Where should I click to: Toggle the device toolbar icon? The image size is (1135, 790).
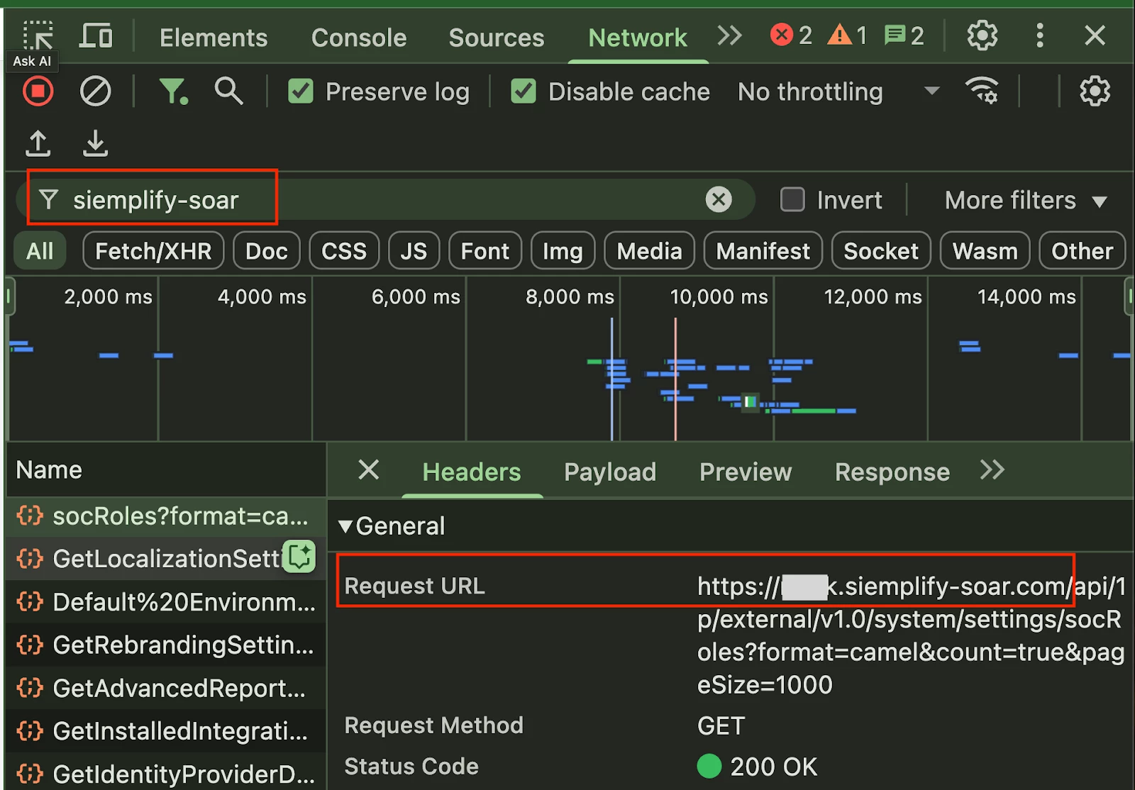tap(96, 35)
